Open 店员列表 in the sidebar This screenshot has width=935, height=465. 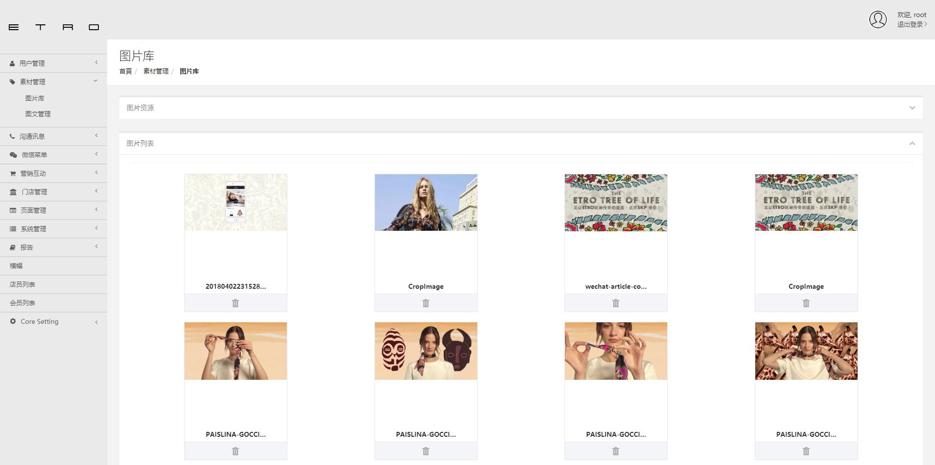pos(22,284)
